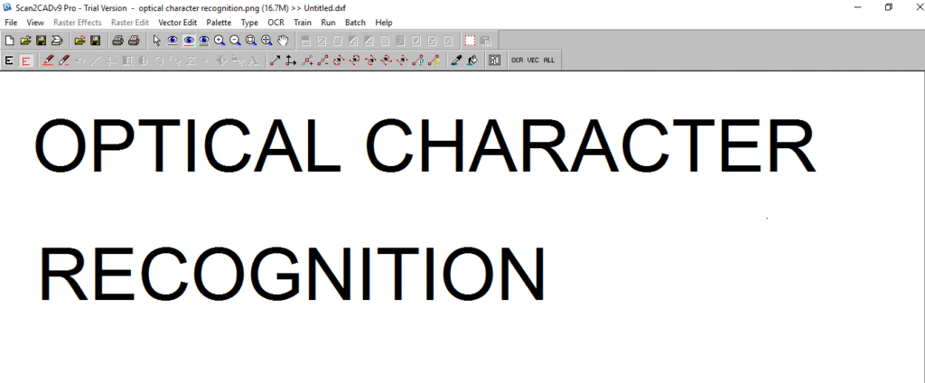The width and height of the screenshot is (925, 383).
Task: Save vector with second floppy disk icon
Action: click(95, 41)
